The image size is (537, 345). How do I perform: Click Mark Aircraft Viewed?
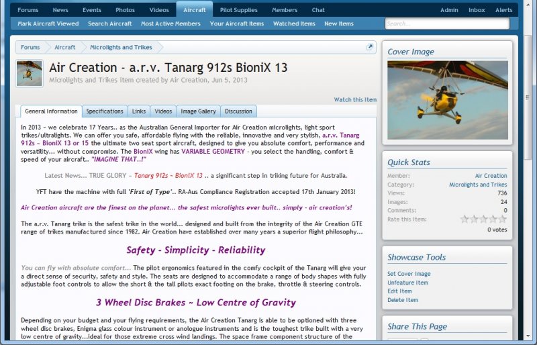[48, 23]
